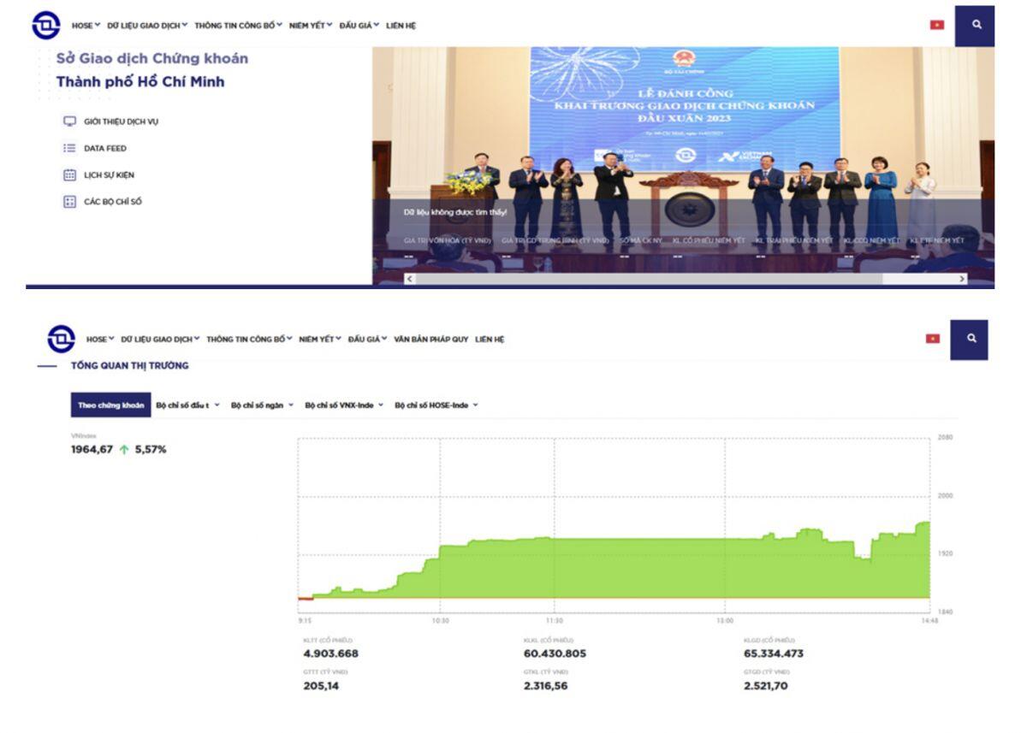The height and width of the screenshot is (733, 1027).
Task: Open Liên hệ in the top navigation bar
Action: point(401,26)
